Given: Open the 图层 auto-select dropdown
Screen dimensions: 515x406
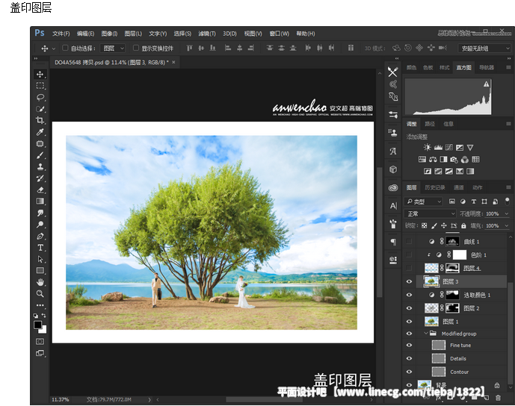Looking at the screenshot, I should point(113,49).
